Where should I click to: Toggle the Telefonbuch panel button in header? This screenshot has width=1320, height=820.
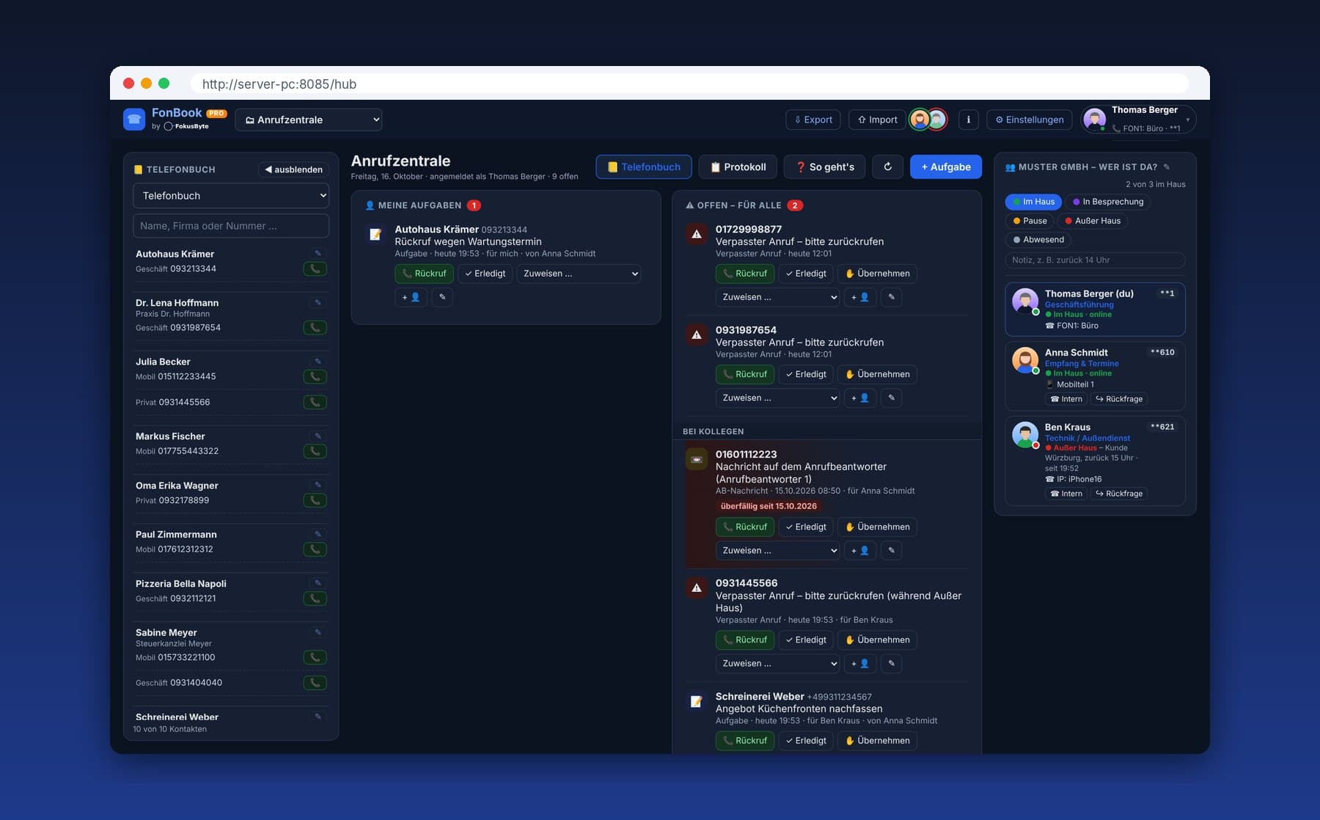(643, 166)
